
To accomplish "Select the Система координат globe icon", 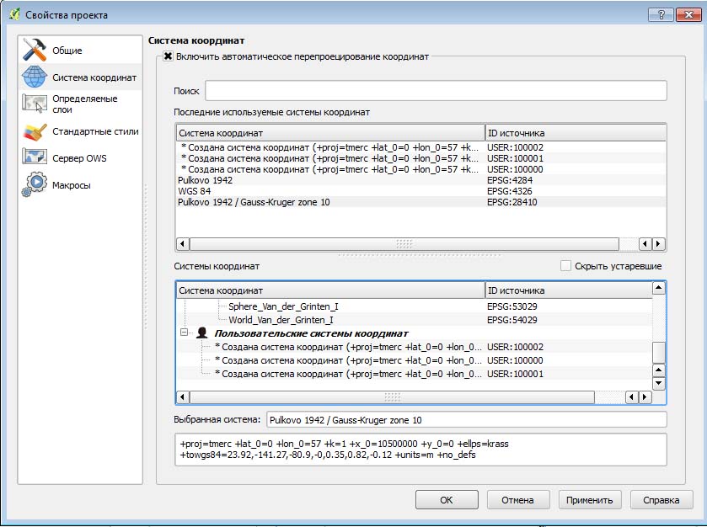I will click(x=35, y=77).
